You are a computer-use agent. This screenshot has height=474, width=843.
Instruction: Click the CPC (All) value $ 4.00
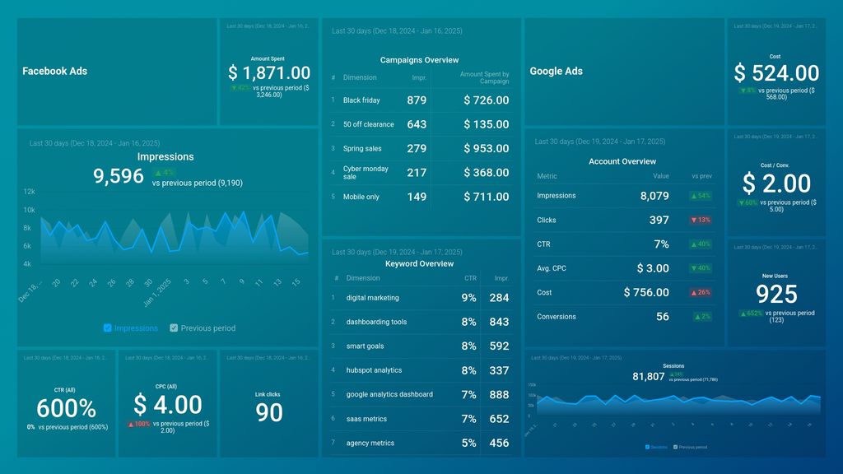click(x=168, y=405)
